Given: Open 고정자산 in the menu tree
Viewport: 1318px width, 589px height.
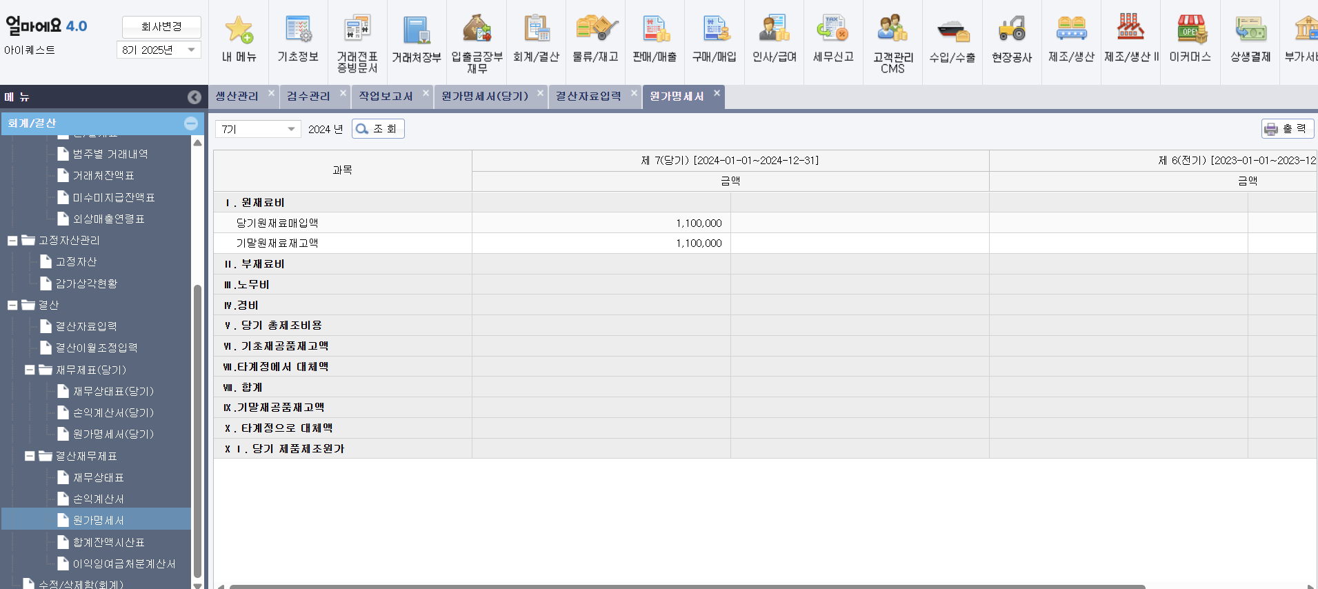Looking at the screenshot, I should [x=76, y=262].
